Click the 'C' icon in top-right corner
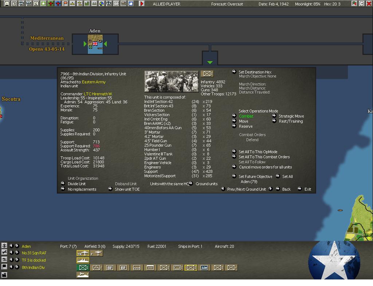This screenshot has width=373, height=286. [362, 4]
